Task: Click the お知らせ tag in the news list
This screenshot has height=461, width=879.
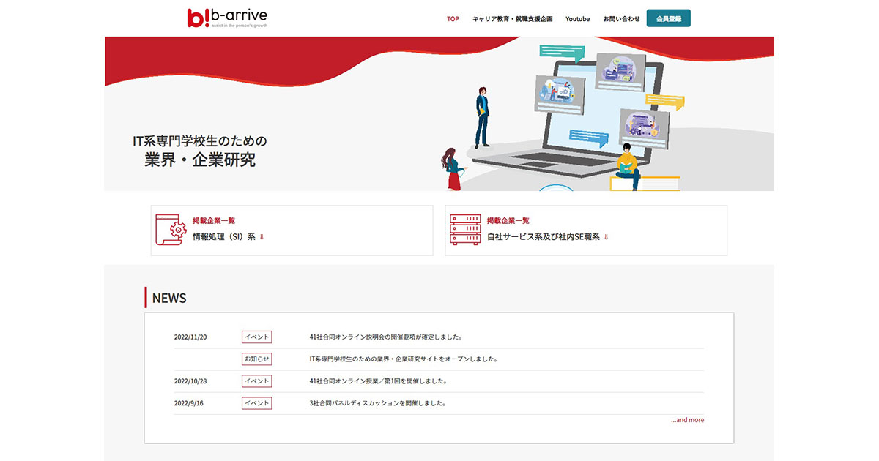Action: pos(256,359)
